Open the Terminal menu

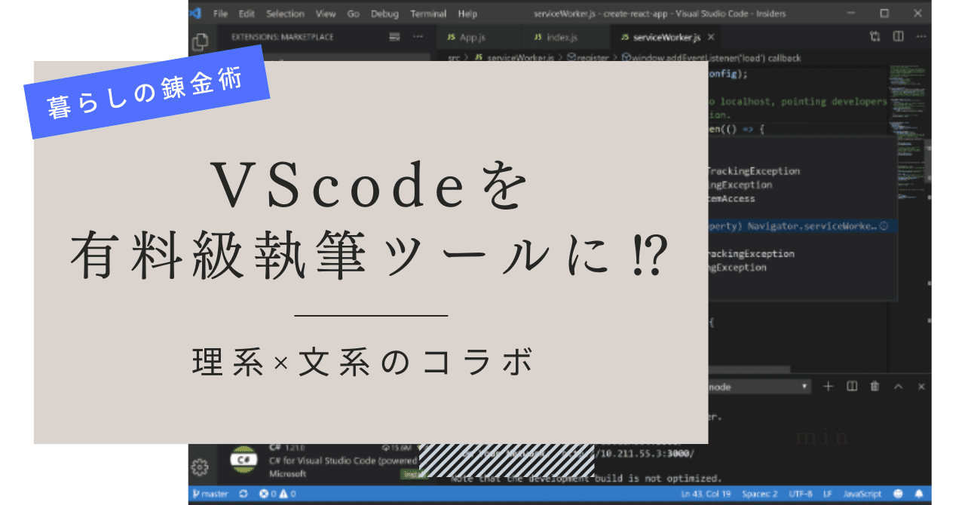pyautogui.click(x=428, y=14)
